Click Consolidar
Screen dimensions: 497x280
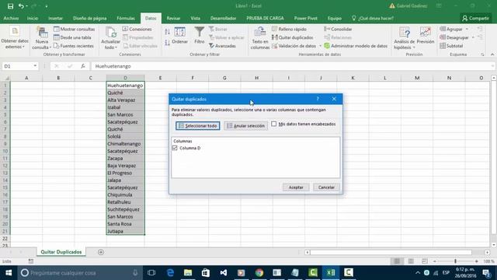click(338, 29)
